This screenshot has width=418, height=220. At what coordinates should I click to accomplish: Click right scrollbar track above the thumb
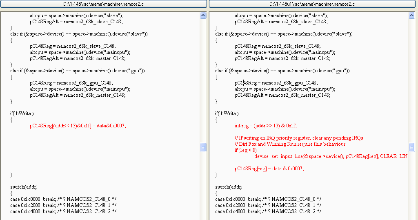pos(412,82)
